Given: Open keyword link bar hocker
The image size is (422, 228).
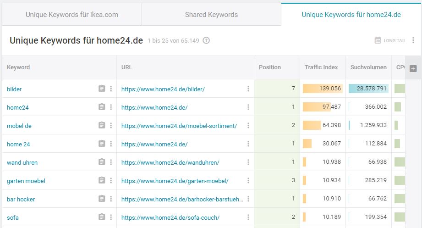Looking at the screenshot, I should pos(21,199).
